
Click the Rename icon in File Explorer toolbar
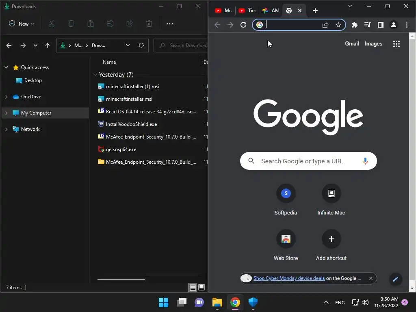110,24
